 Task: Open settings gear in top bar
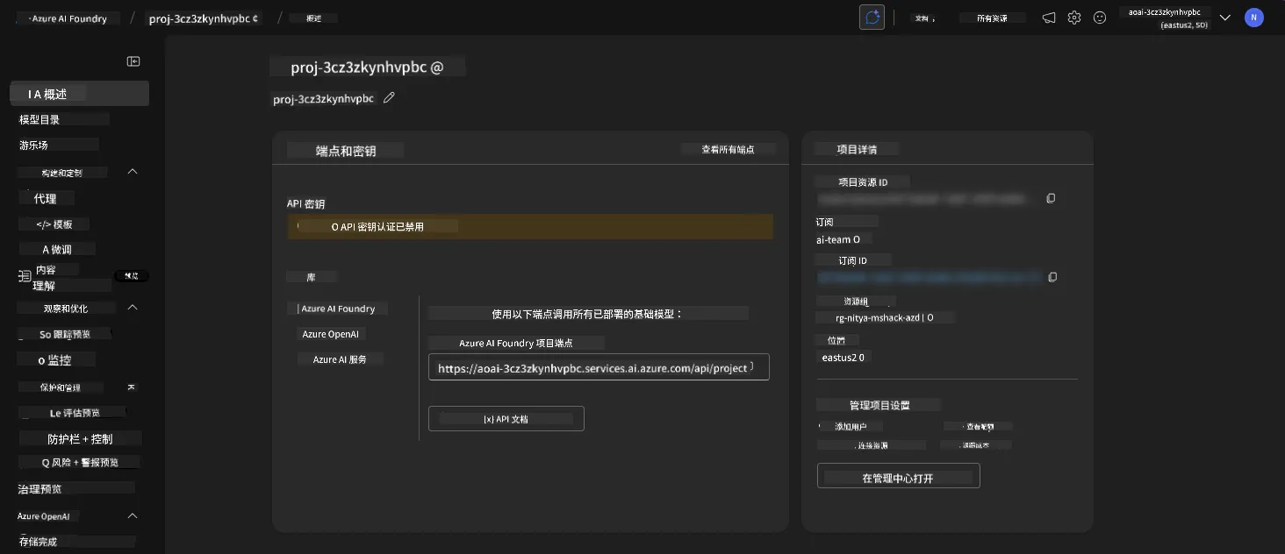pyautogui.click(x=1074, y=18)
